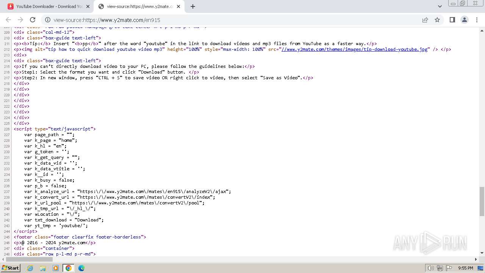Launch Microsoft Edge from the taskbar
The height and width of the screenshot is (273, 485).
81,268
